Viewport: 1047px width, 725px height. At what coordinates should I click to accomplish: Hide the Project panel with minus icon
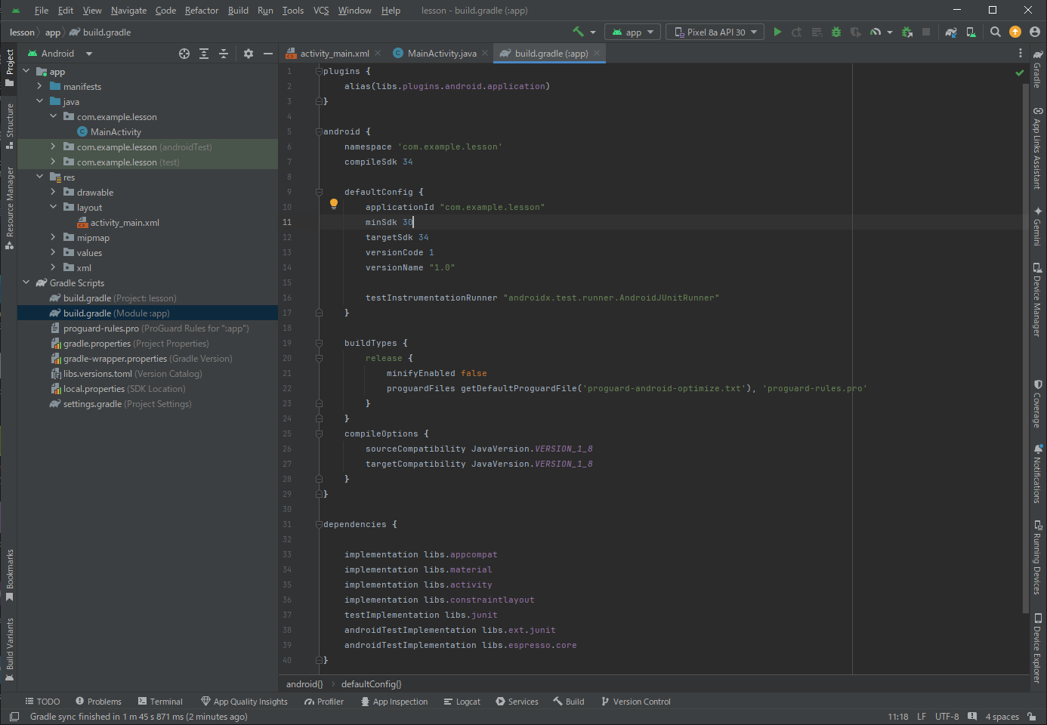click(x=267, y=54)
